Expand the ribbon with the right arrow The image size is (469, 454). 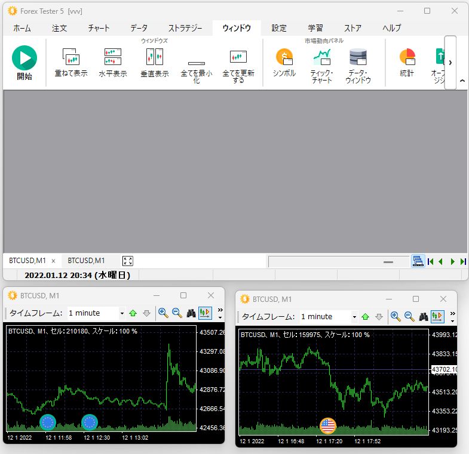pyautogui.click(x=450, y=63)
